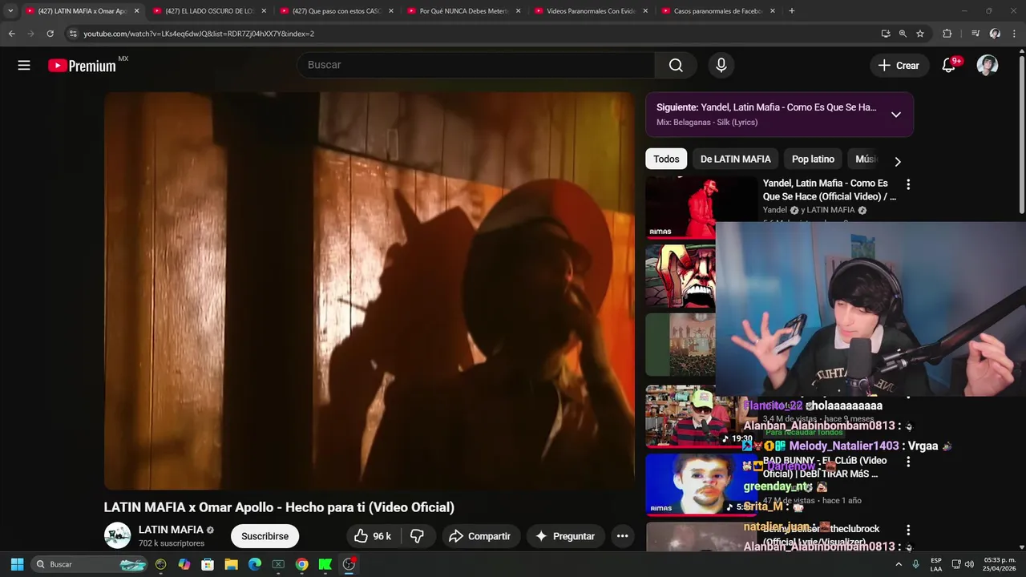Reload the YouTube page

[x=50, y=34]
